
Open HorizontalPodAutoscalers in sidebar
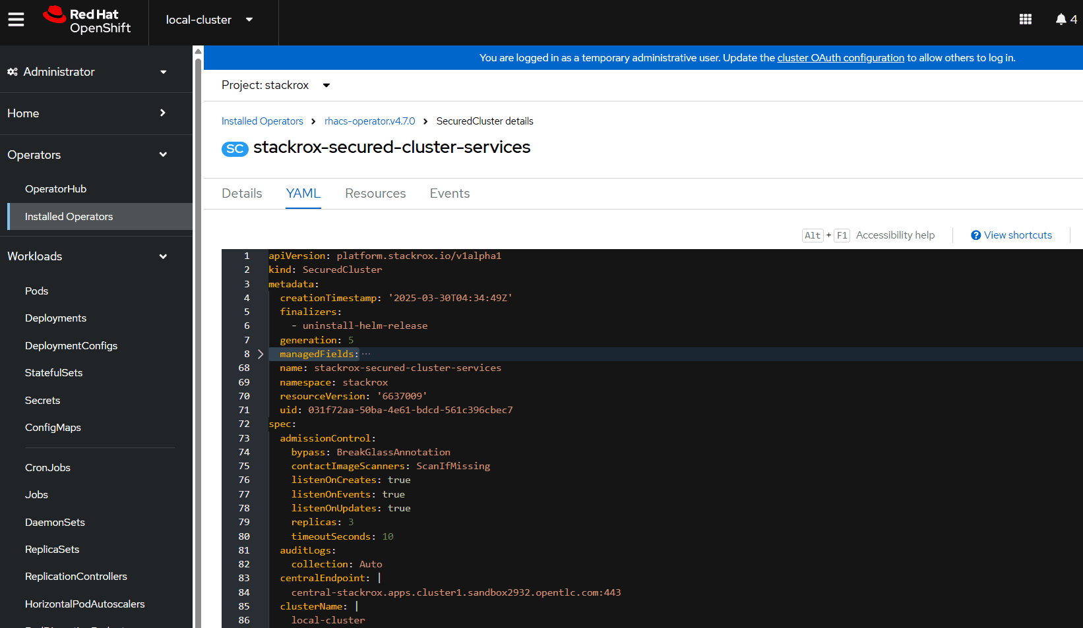coord(84,604)
